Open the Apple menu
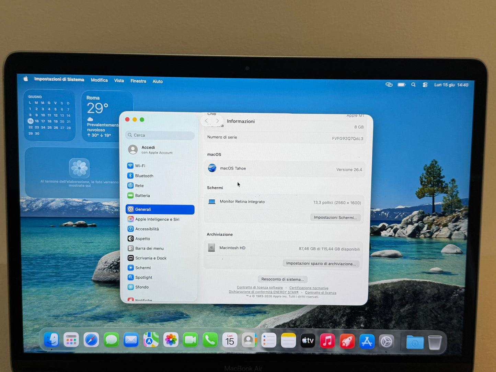496x372 pixels. [x=26, y=79]
